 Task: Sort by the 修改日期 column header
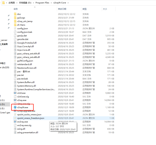click(62, 9)
